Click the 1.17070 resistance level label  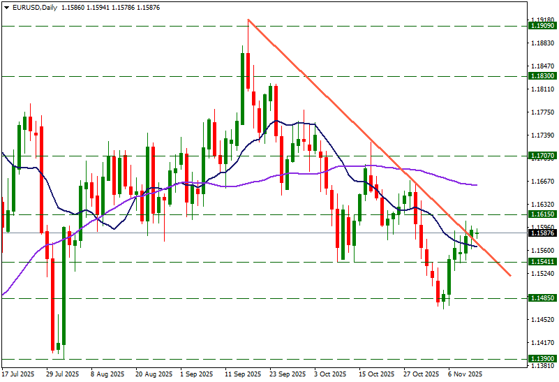(542, 156)
